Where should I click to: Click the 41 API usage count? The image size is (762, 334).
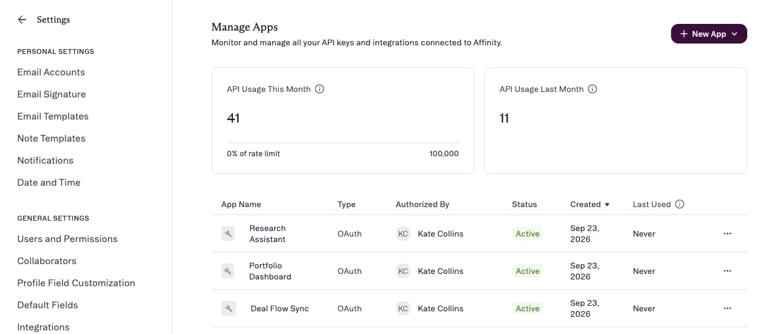[233, 118]
